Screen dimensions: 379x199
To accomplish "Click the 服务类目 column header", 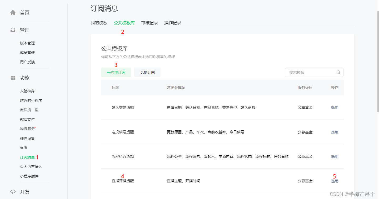I will [x=305, y=88].
